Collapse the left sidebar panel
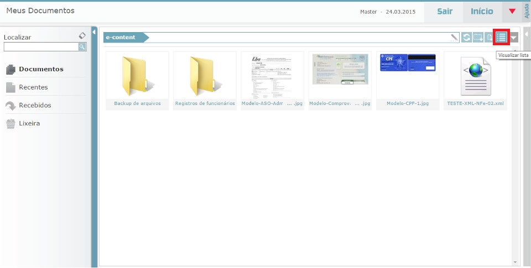Image resolution: width=531 pixels, height=268 pixels. [94, 33]
